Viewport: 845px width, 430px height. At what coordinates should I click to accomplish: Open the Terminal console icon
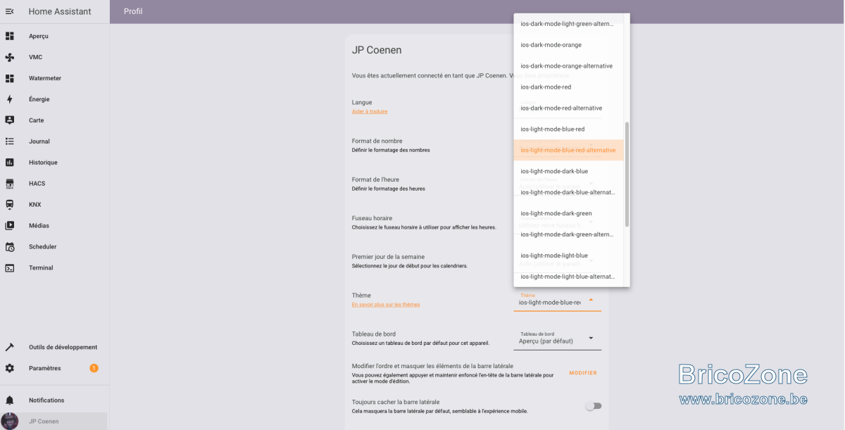[10, 268]
